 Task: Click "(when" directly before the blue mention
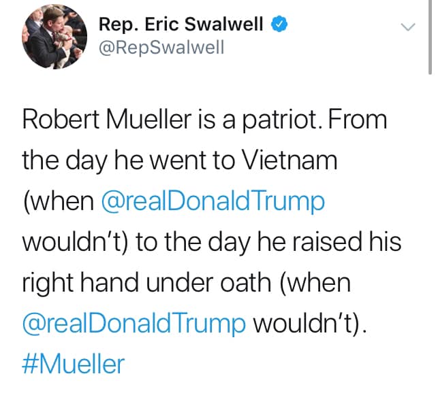tap(59, 201)
